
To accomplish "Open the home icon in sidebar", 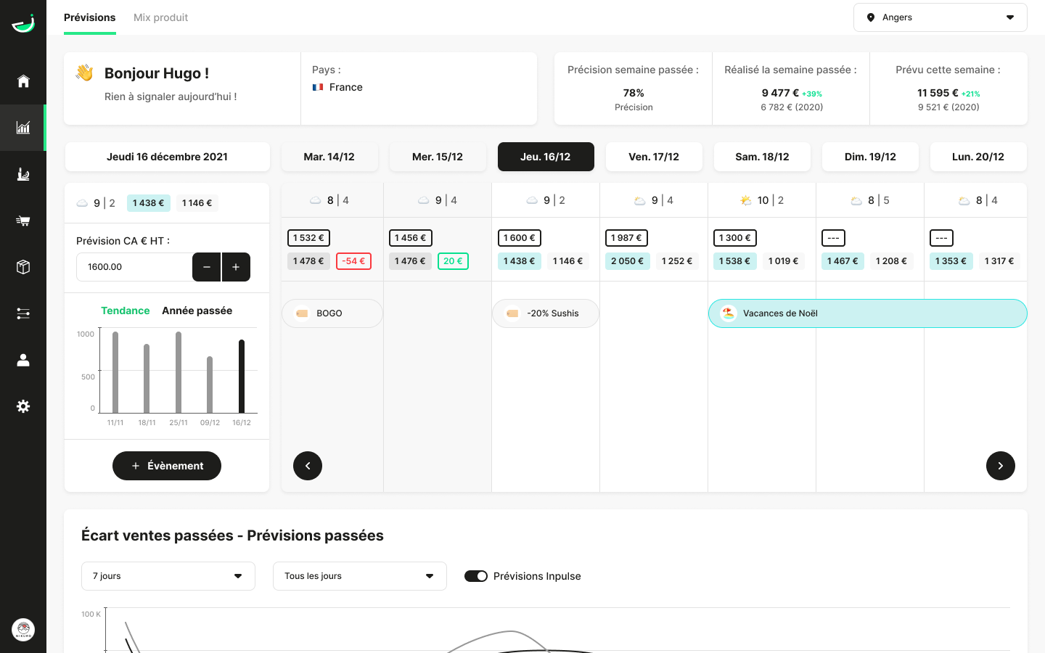I will click(23, 81).
